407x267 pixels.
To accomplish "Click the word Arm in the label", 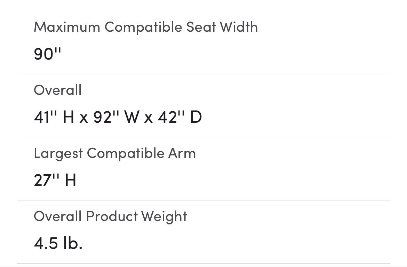I will pyautogui.click(x=182, y=153).
